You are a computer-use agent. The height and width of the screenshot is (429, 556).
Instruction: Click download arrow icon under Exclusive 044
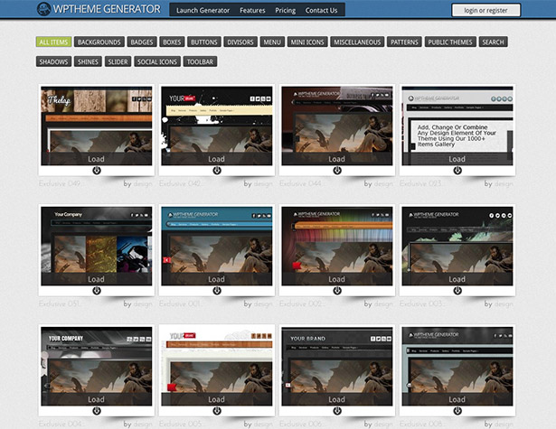[x=337, y=171]
